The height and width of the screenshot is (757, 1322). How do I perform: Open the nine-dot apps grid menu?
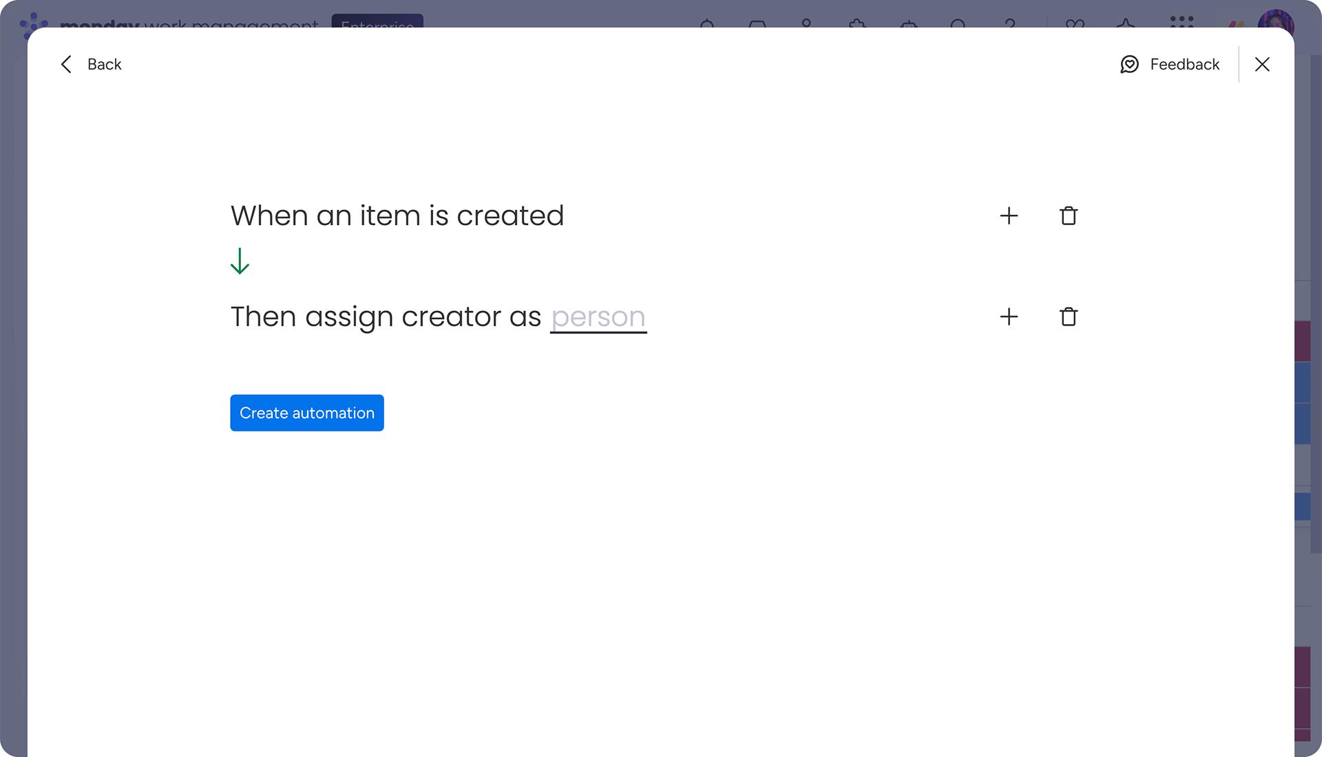[1182, 21]
